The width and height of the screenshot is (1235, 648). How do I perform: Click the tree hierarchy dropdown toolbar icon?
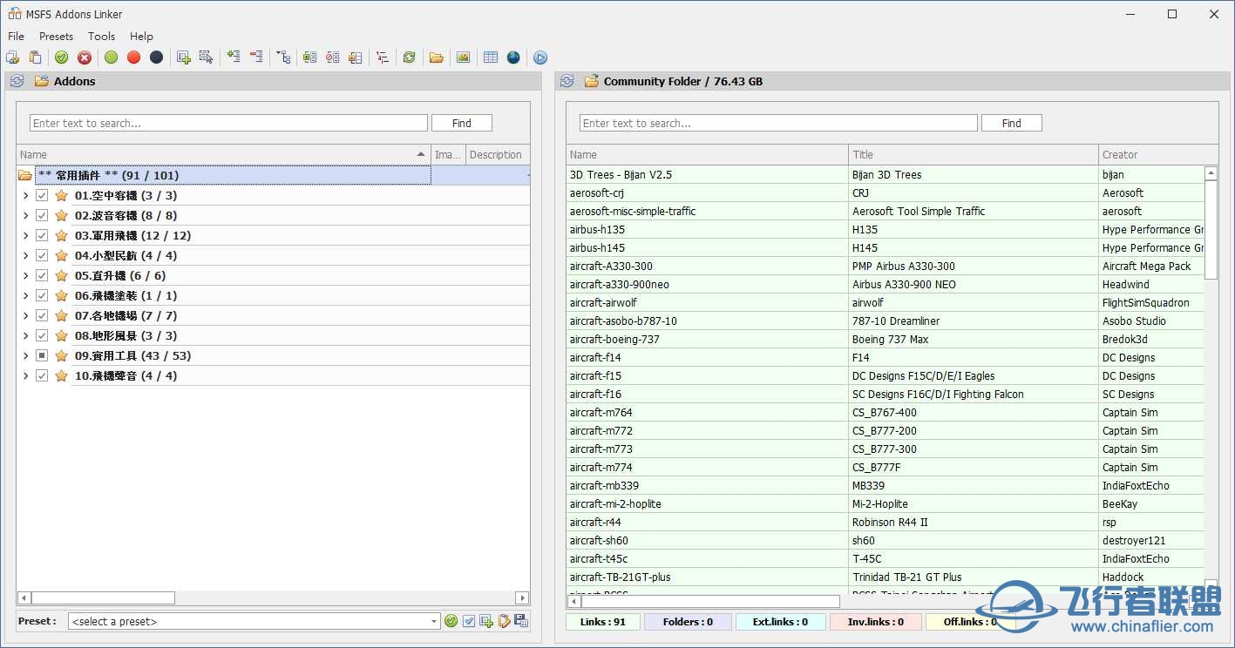tap(283, 57)
